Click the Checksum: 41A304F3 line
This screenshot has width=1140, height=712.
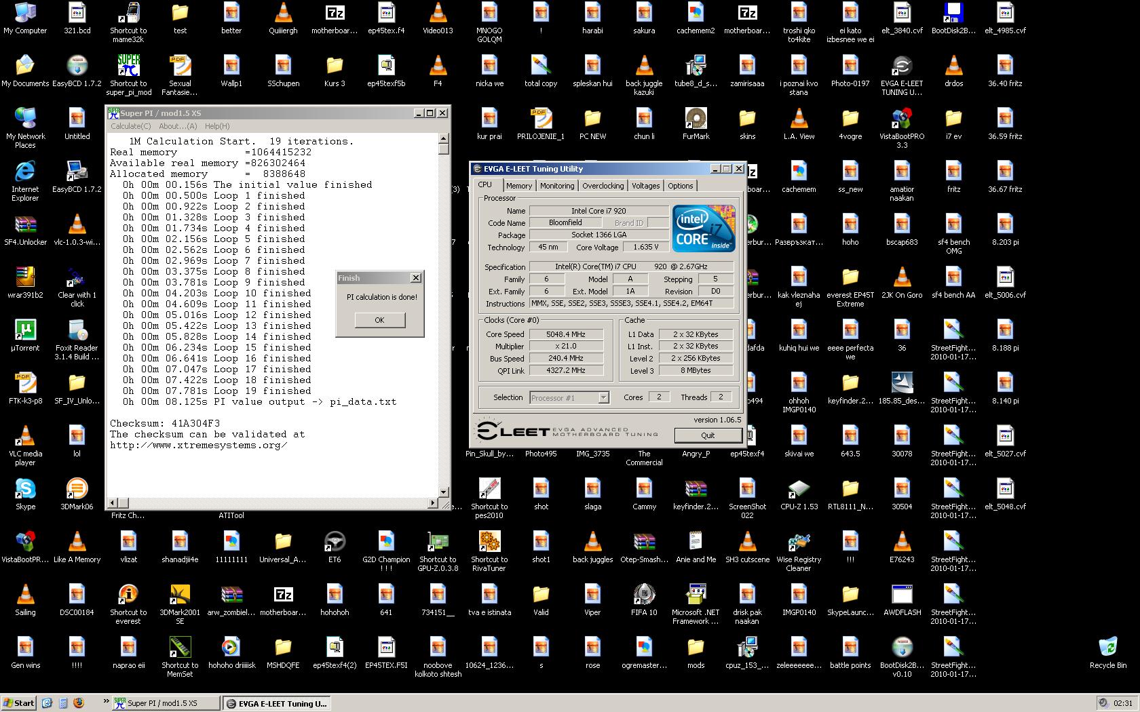pos(165,424)
